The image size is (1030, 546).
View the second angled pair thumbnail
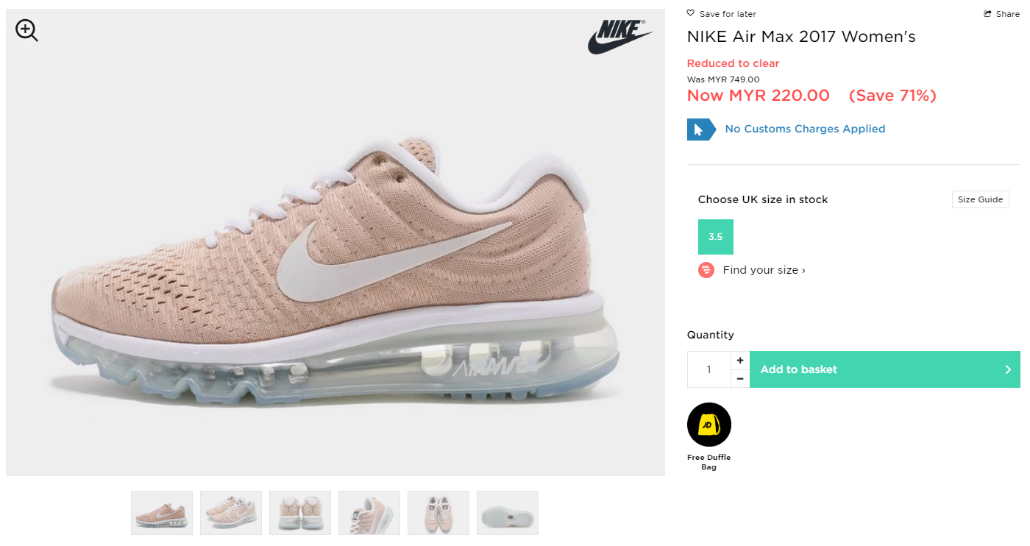click(x=231, y=513)
